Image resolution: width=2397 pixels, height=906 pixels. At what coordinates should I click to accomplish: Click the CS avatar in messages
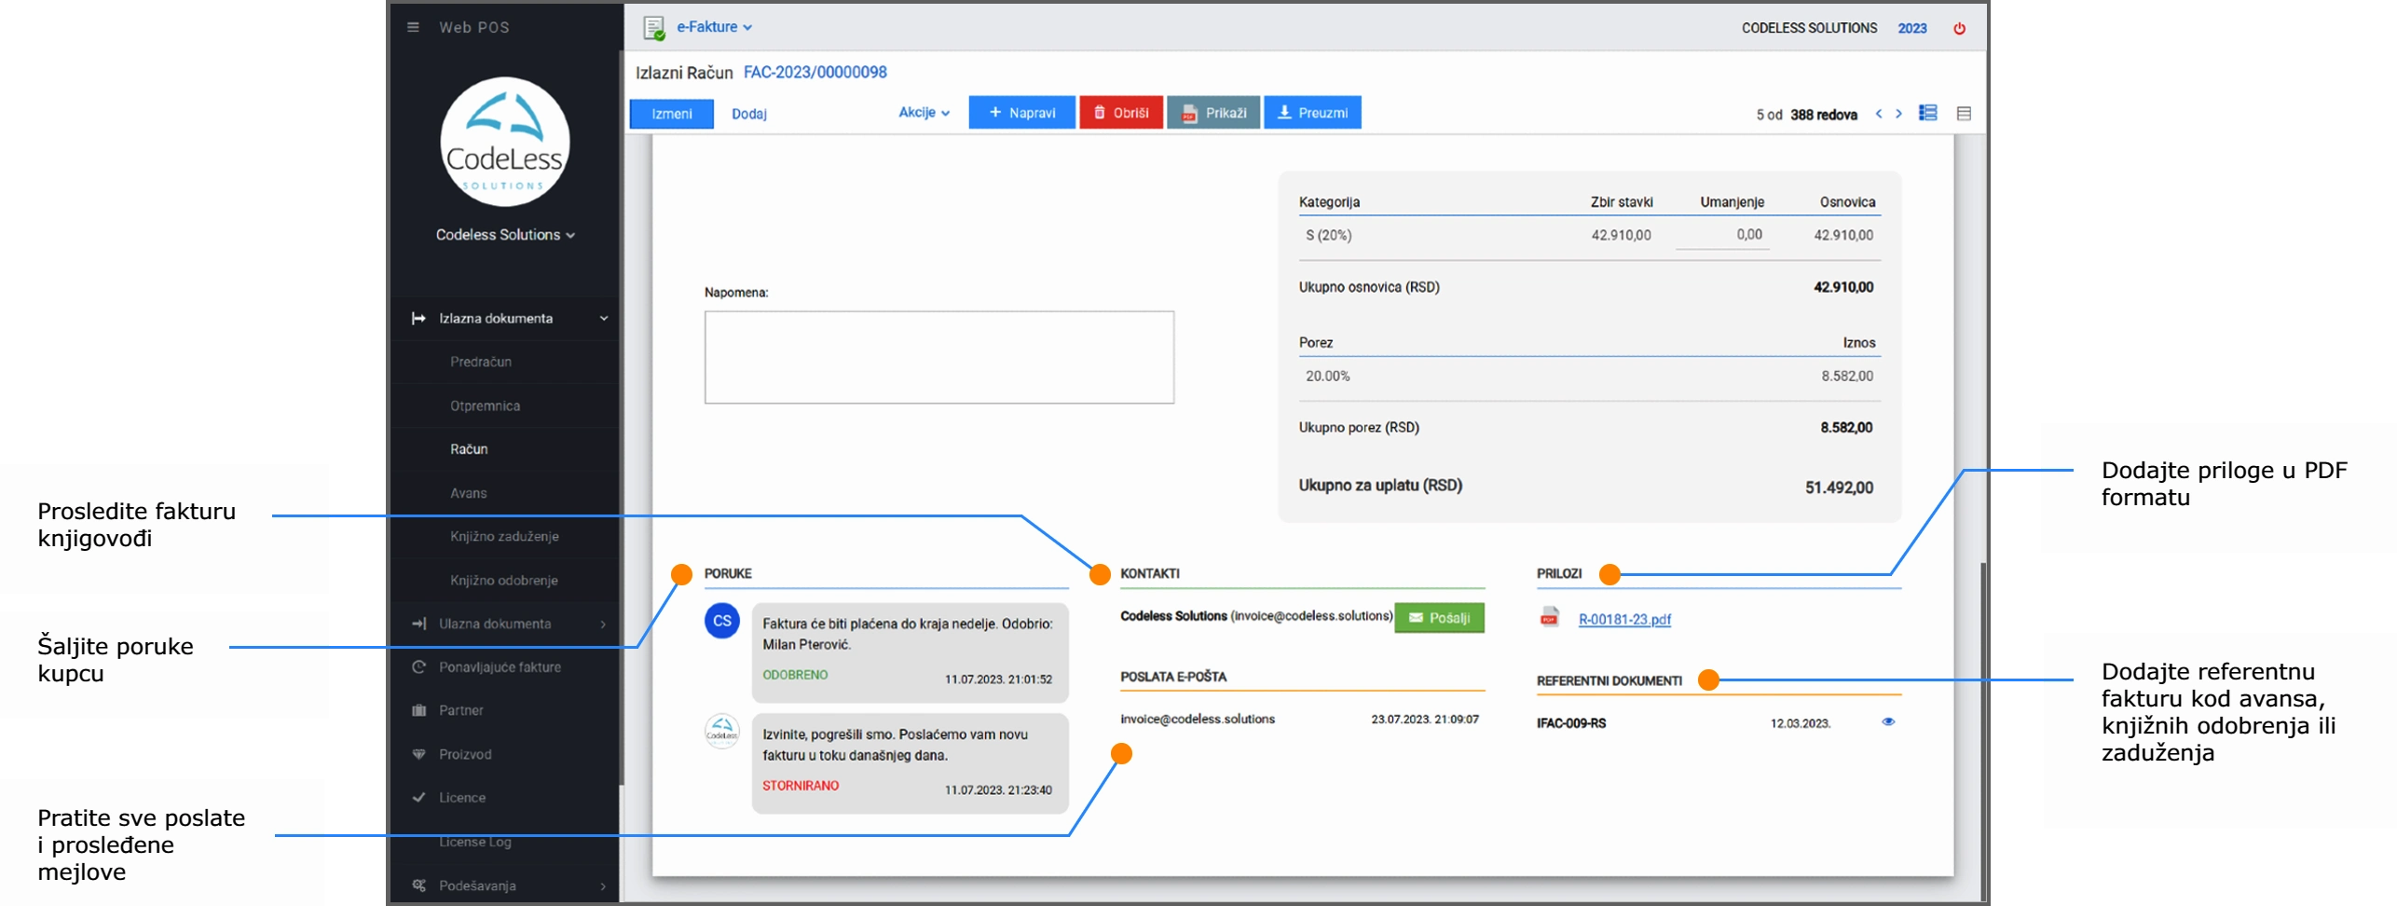[x=722, y=621]
